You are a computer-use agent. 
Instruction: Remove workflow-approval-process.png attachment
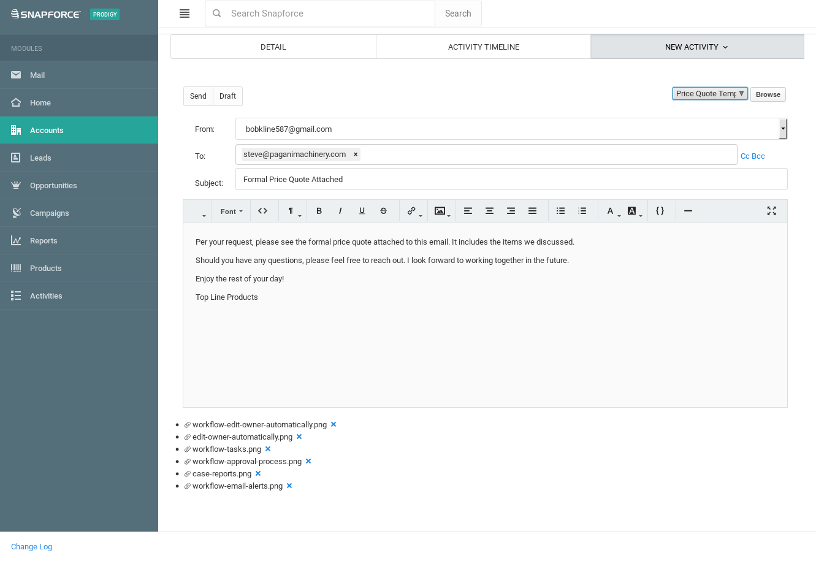tap(308, 461)
